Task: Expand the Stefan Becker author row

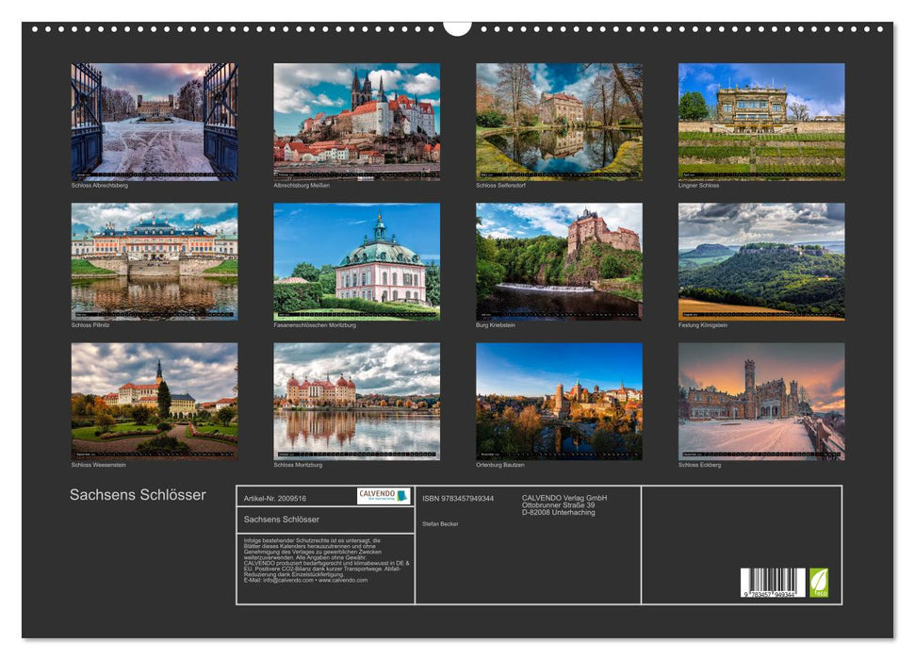Action: (x=439, y=524)
